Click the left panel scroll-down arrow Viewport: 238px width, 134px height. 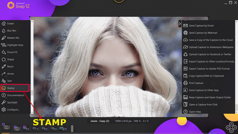coord(32,112)
